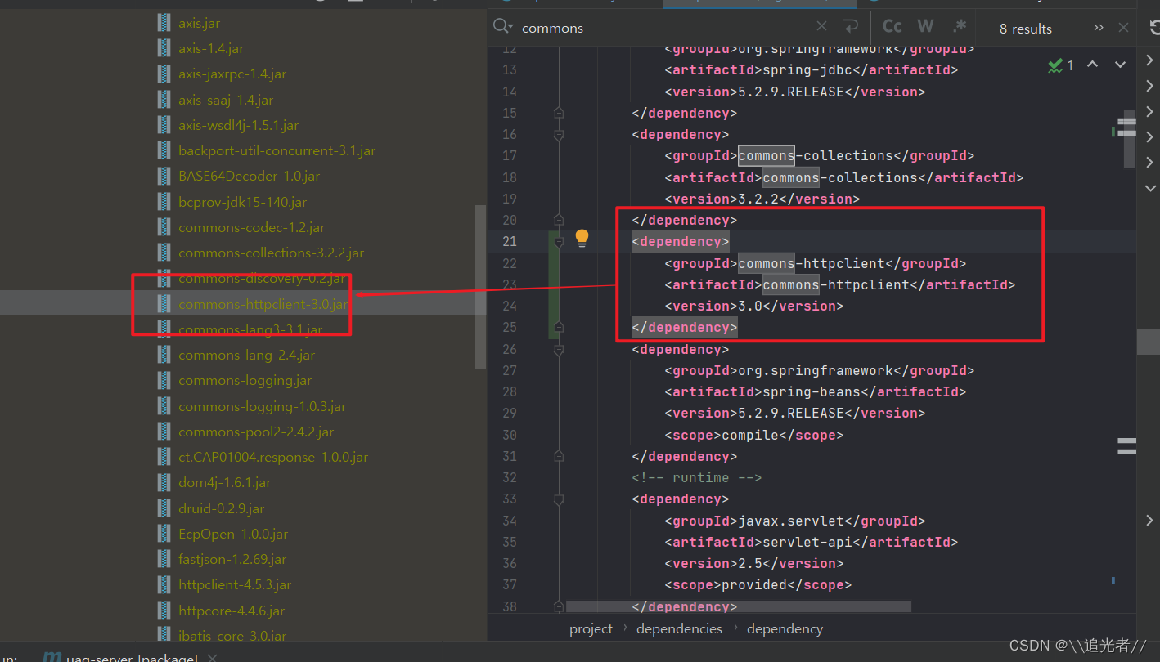This screenshot has height=662, width=1160.
Task: Click jar icon of bcprov-jdk15-140.jar
Action: point(164,202)
